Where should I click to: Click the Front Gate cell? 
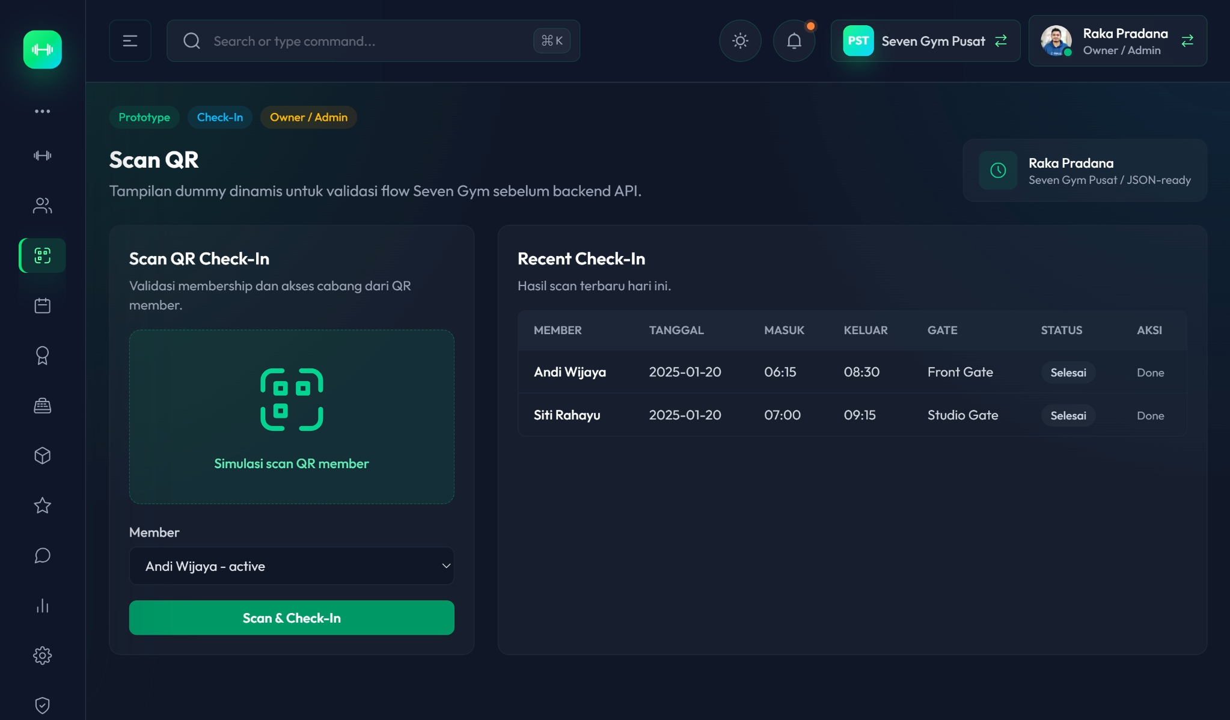point(960,372)
